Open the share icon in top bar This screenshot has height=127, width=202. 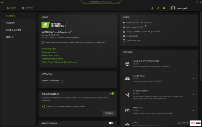click(x=158, y=8)
